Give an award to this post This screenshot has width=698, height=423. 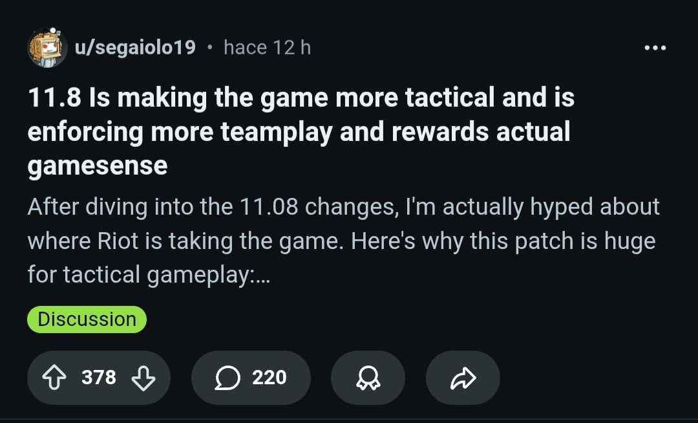[368, 378]
